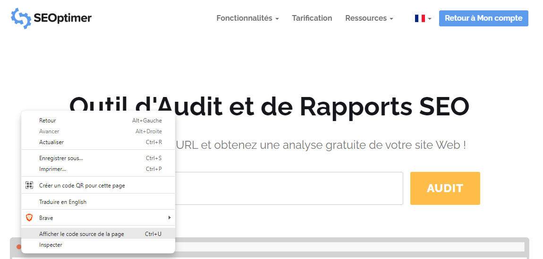Viewport: 543px width, 259px height.
Task: Select Retour in the context menu
Action: 48,121
